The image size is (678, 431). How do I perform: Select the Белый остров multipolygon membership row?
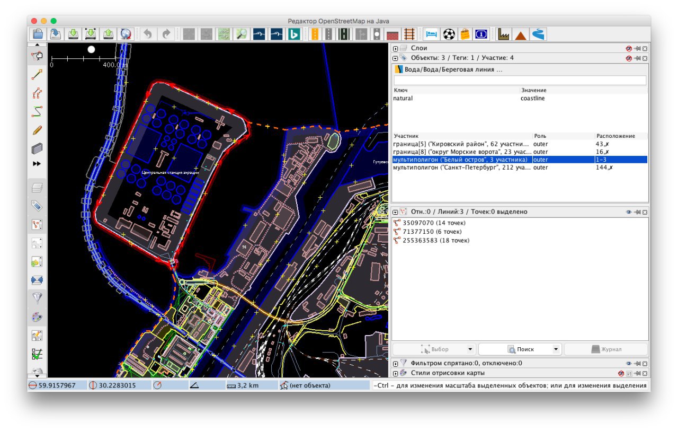point(520,160)
